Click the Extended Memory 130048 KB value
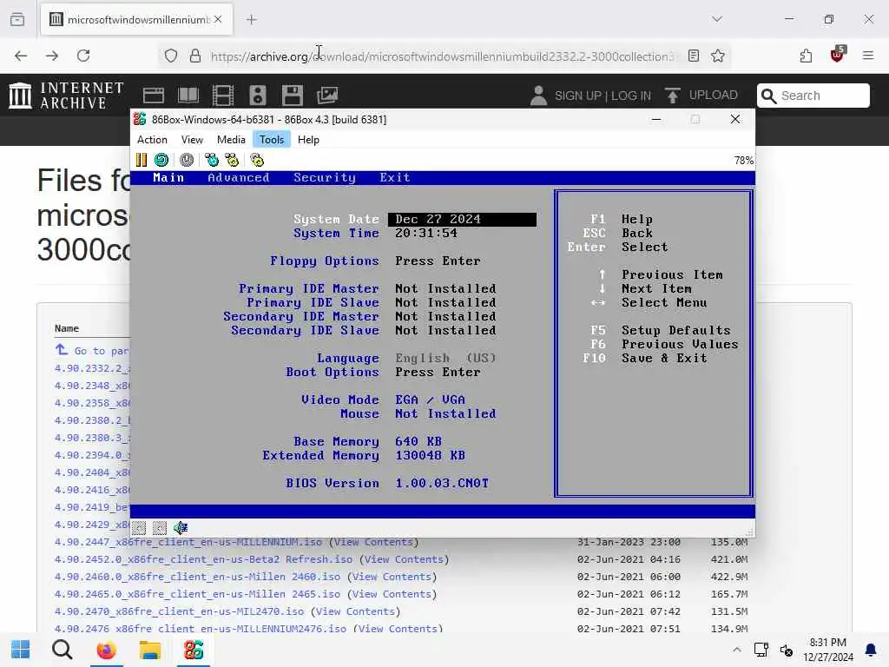The width and height of the screenshot is (889, 667). pos(430,455)
